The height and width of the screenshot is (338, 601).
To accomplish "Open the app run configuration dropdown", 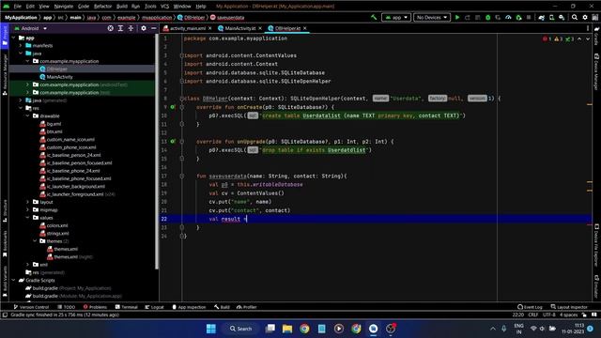I will click(396, 17).
